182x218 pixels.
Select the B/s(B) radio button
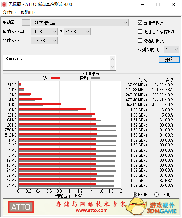pos(135,194)
